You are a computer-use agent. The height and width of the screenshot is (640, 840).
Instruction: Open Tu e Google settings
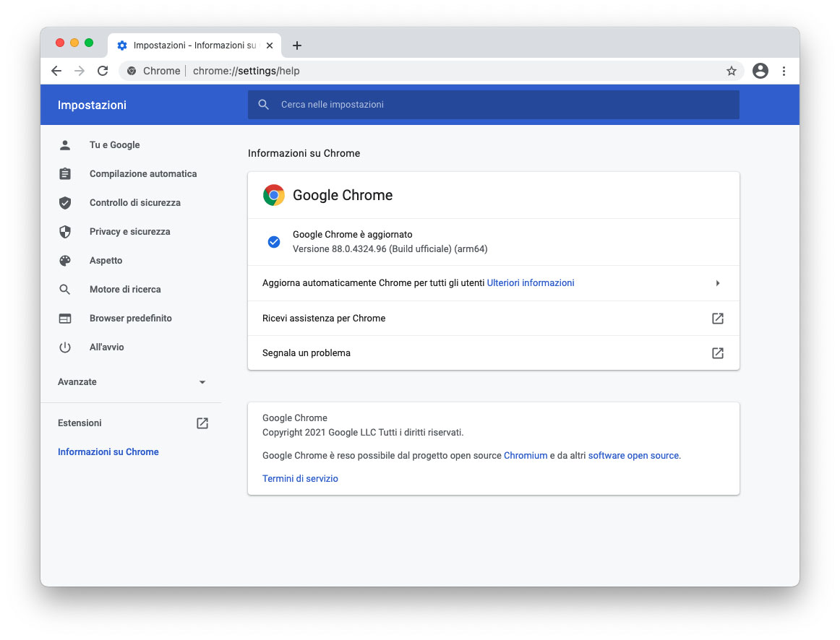click(114, 145)
